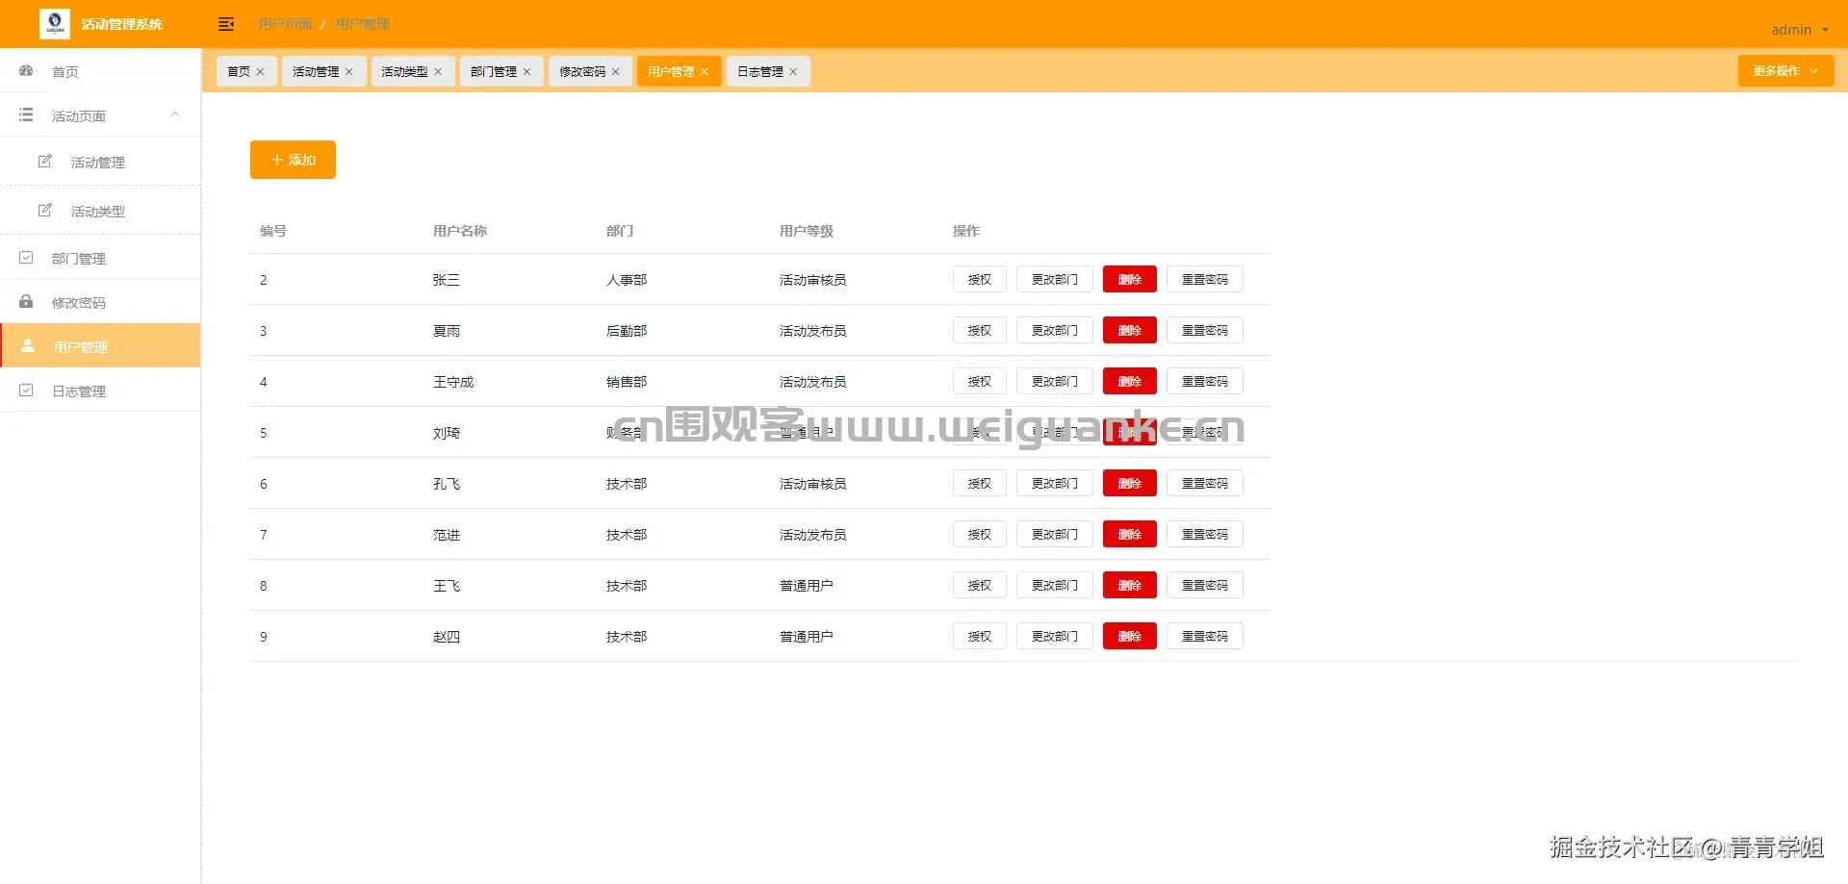This screenshot has width=1848, height=884.
Task: Delete user 孔飞
Action: (1130, 483)
